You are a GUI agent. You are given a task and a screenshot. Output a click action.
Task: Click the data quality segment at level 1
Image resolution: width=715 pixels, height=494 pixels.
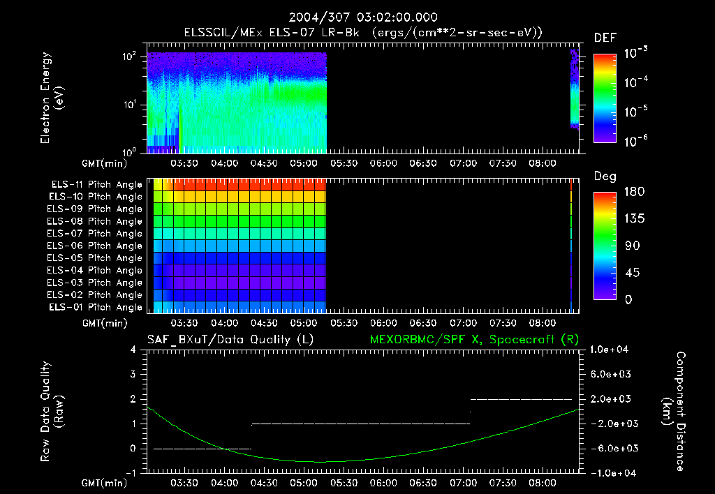point(361,424)
